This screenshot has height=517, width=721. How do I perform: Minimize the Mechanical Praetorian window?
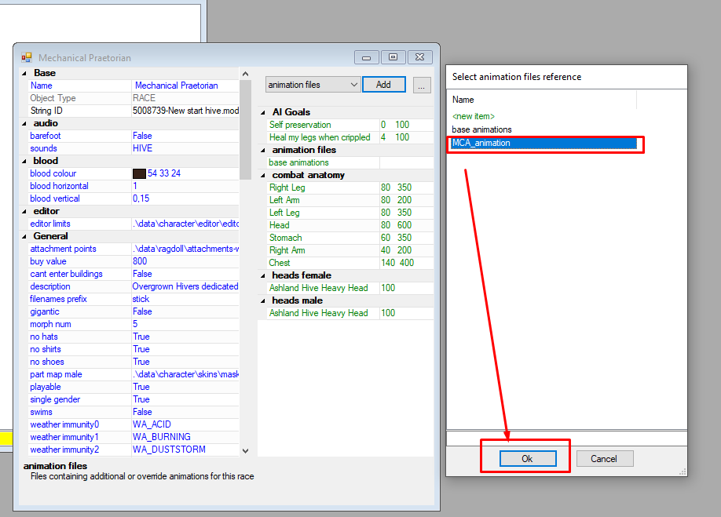point(366,56)
